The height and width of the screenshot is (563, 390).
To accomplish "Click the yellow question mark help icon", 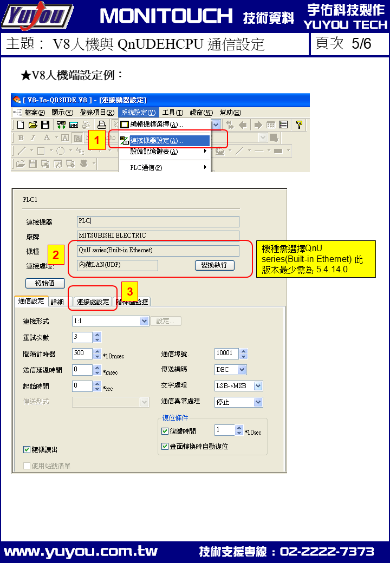I will coord(299,125).
